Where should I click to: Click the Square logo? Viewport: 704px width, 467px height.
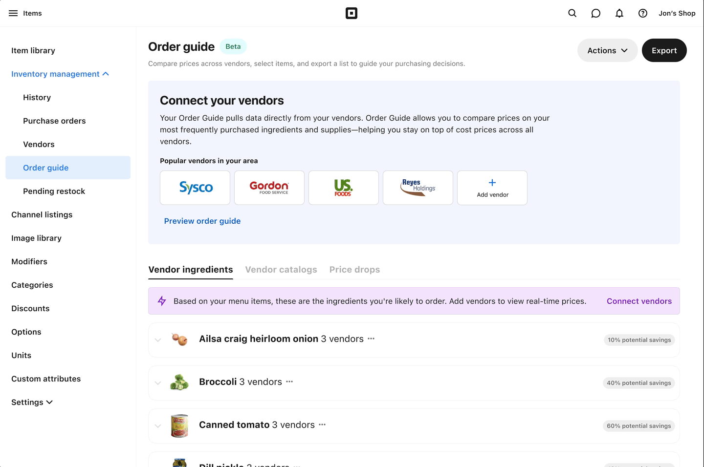click(352, 13)
